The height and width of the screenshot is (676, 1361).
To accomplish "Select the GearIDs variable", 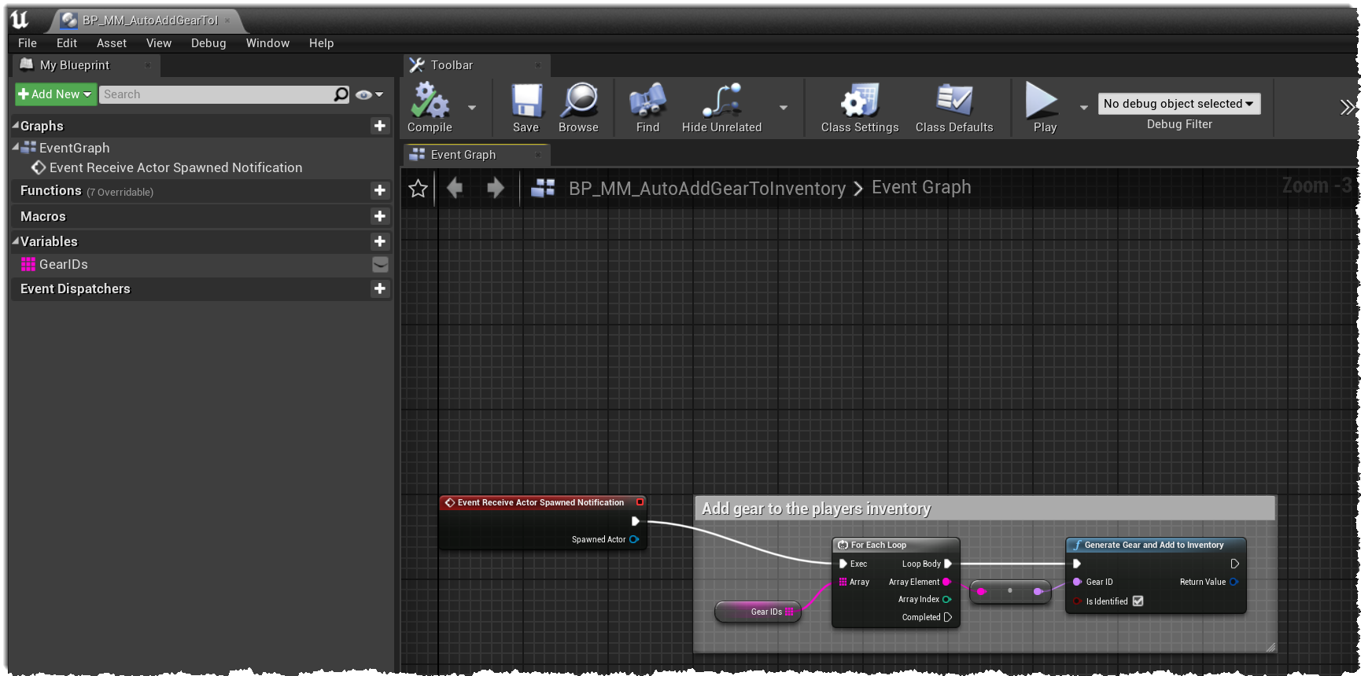I will point(64,264).
